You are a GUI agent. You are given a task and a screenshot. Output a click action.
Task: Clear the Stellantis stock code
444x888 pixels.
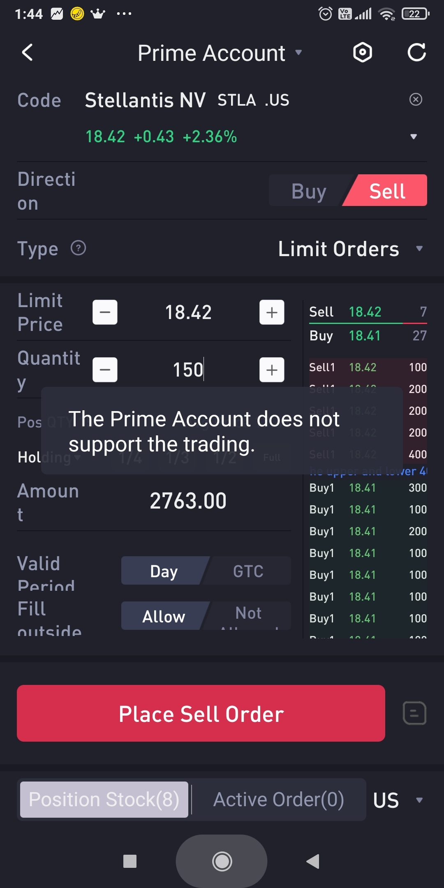click(x=416, y=99)
